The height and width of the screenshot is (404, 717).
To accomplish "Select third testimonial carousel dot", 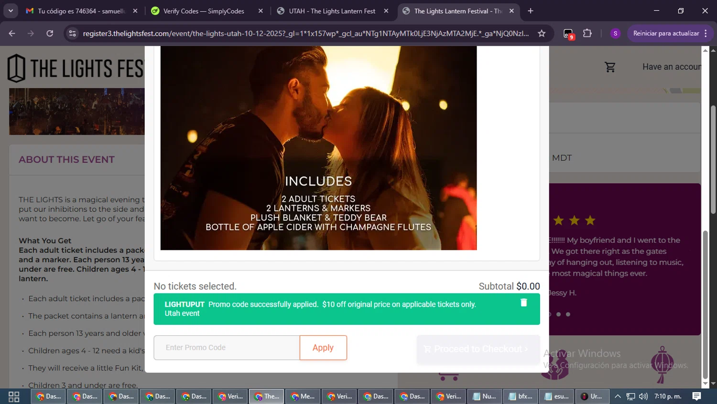I will (x=568, y=314).
